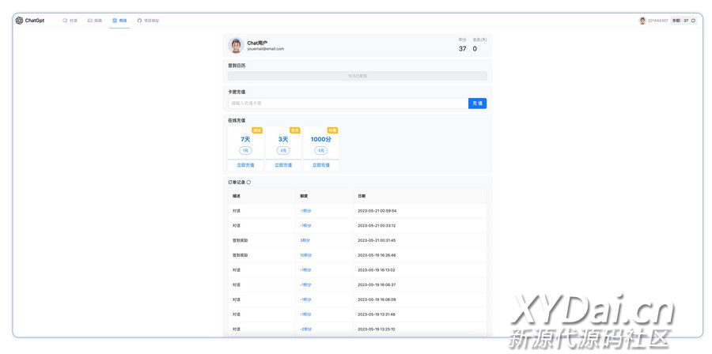The height and width of the screenshot is (354, 712).
Task: Focus the 卡密充值 card code input field
Action: pyautogui.click(x=347, y=103)
